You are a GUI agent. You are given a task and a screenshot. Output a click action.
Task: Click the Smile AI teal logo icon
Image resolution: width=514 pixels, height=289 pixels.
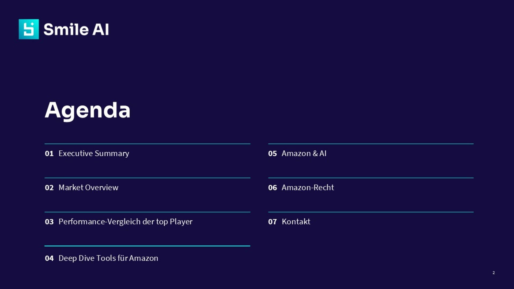click(x=29, y=29)
